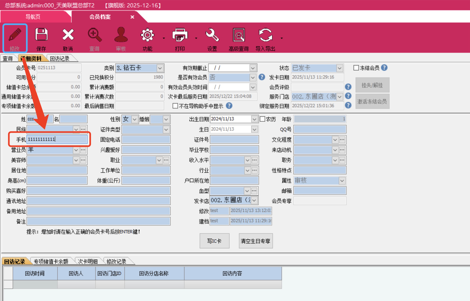Toggle the 冻结会员 checkbox
Image resolution: width=470 pixels, height=301 pixels.
click(x=356, y=68)
